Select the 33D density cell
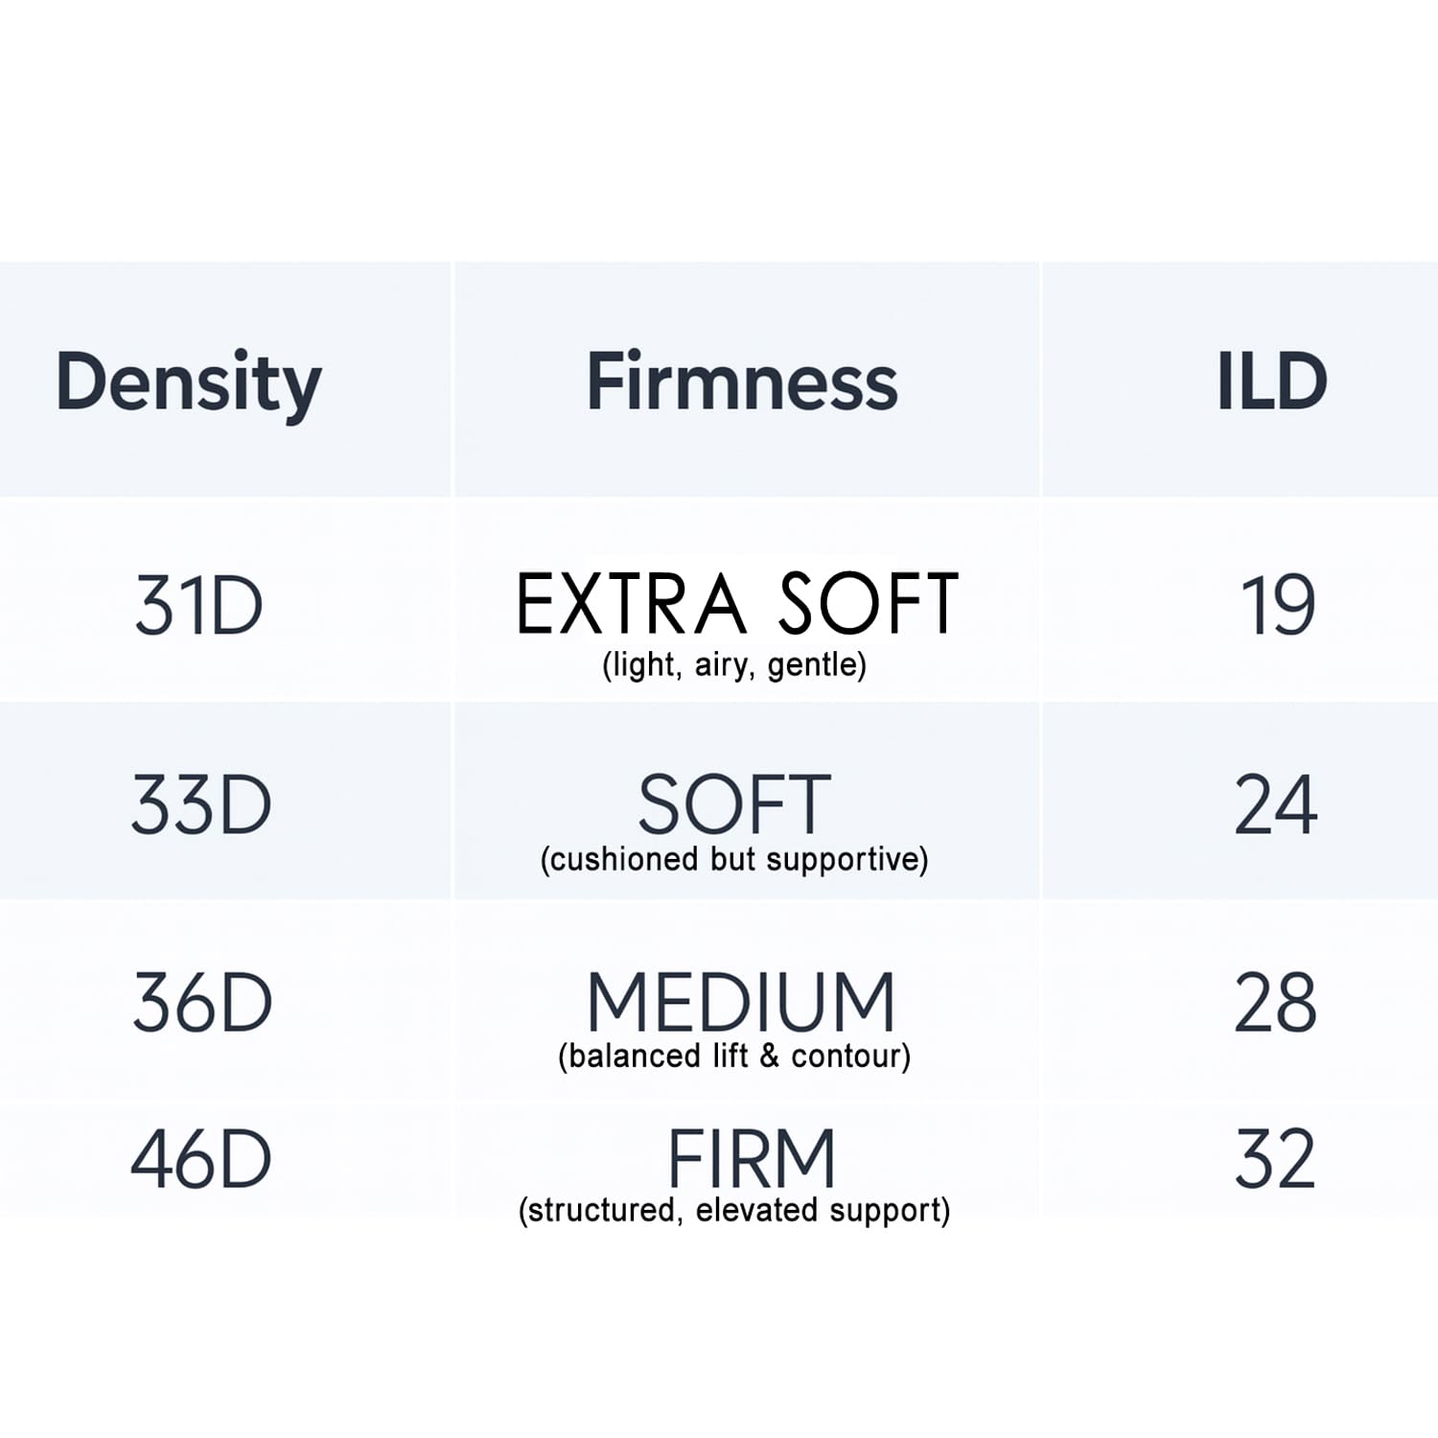This screenshot has width=1438, height=1438. [201, 805]
